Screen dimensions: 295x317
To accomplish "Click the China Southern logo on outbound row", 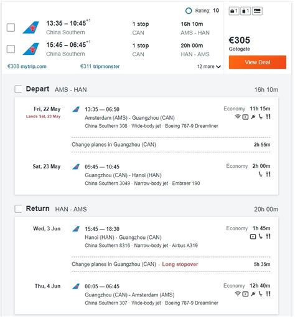I will 31,27.
